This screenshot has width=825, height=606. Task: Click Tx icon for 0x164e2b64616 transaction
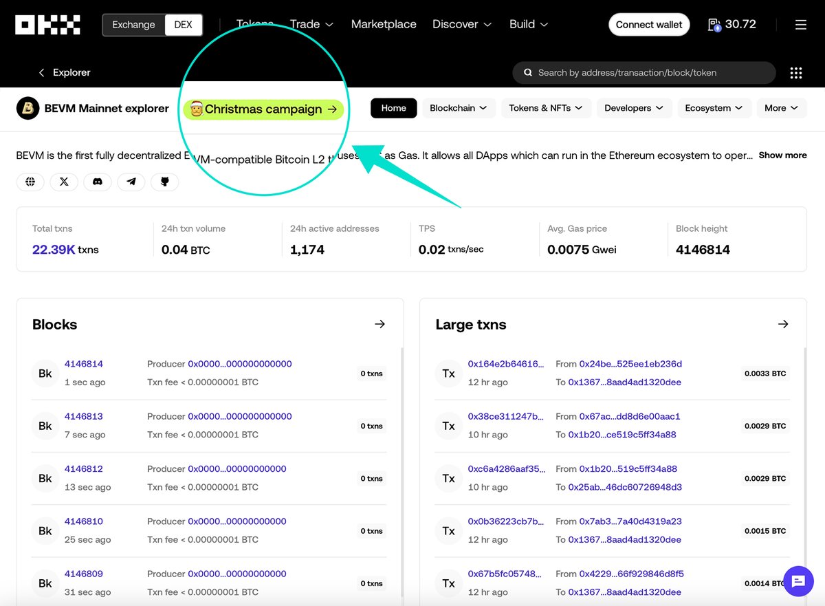(x=449, y=374)
